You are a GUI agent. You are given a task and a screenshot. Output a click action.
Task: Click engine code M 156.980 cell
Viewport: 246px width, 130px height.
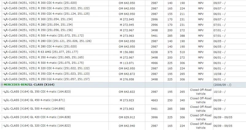tap(127, 52)
